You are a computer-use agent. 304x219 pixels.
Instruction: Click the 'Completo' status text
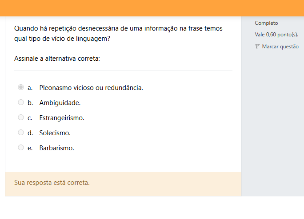click(x=266, y=23)
